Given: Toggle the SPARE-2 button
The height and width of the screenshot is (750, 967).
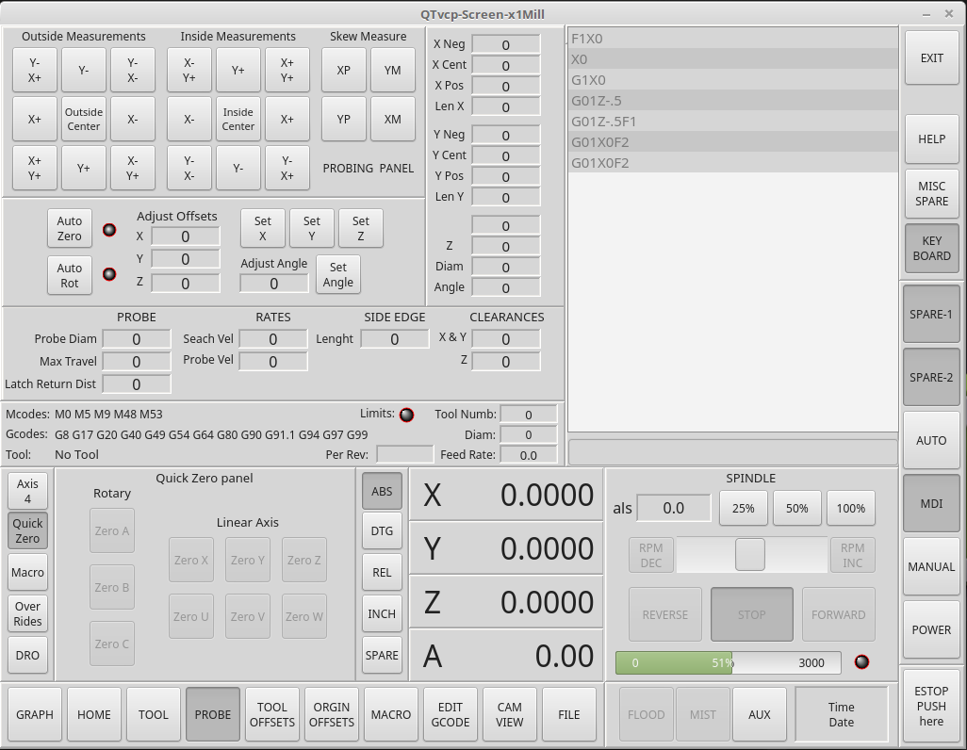Looking at the screenshot, I should point(931,378).
